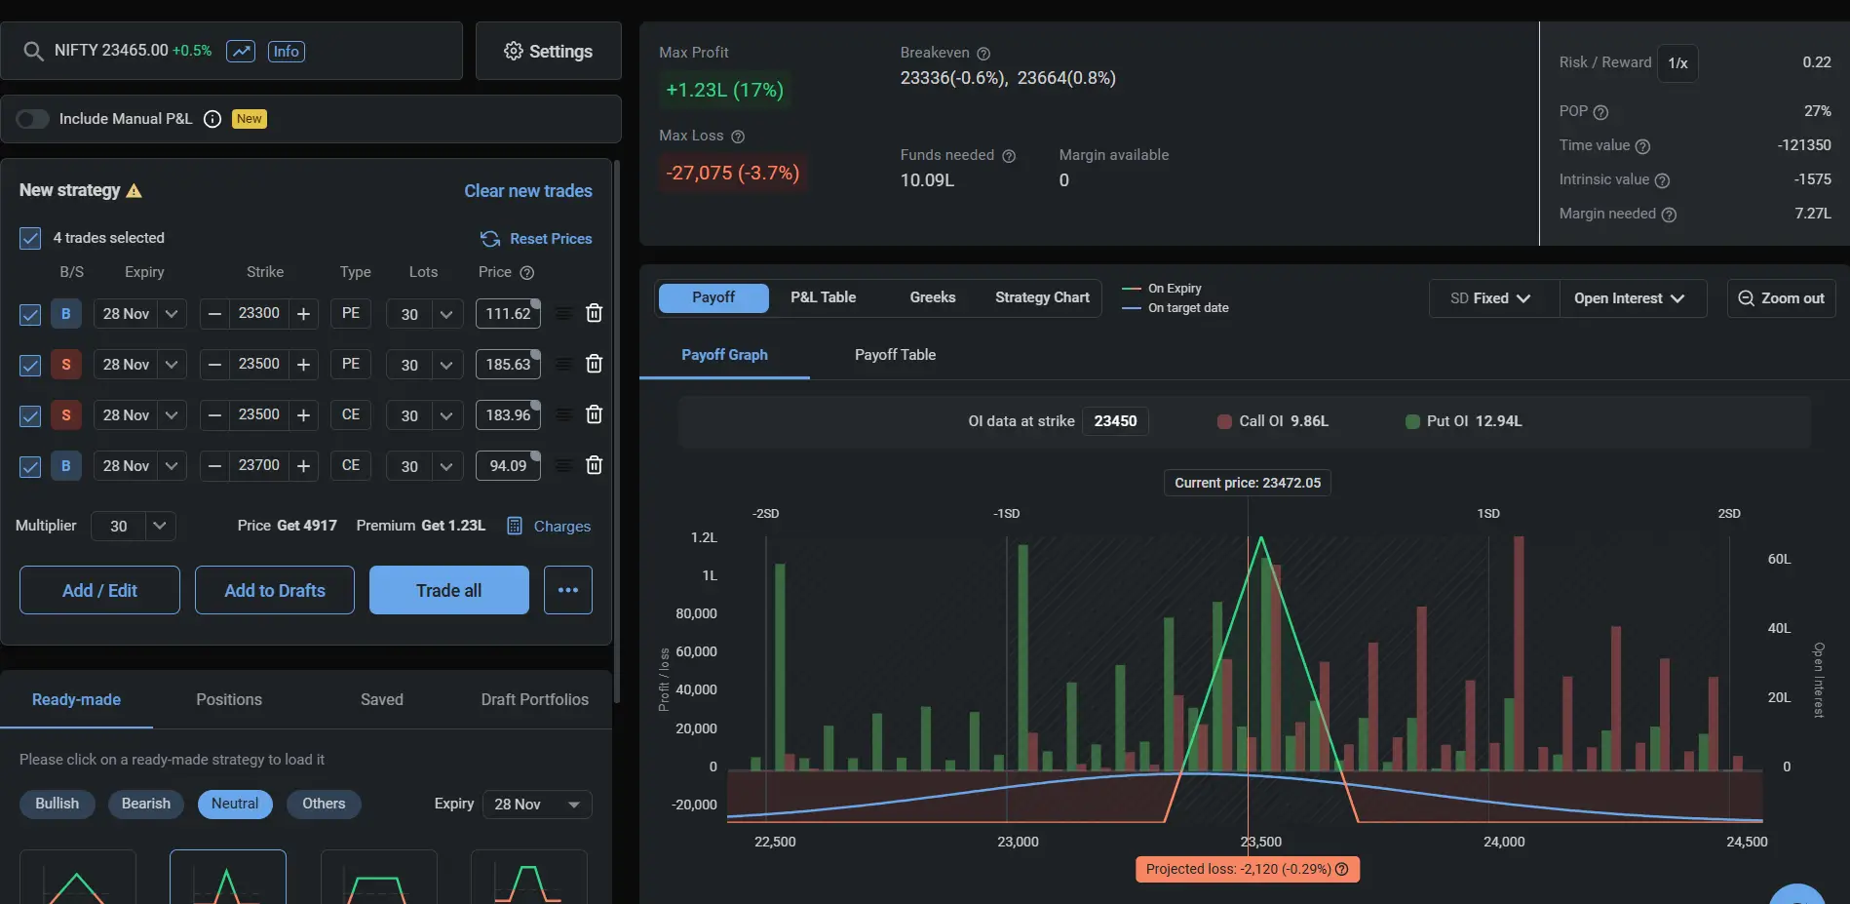Uncheck the 23500 PE trade checkbox
The image size is (1850, 904).
30,365
